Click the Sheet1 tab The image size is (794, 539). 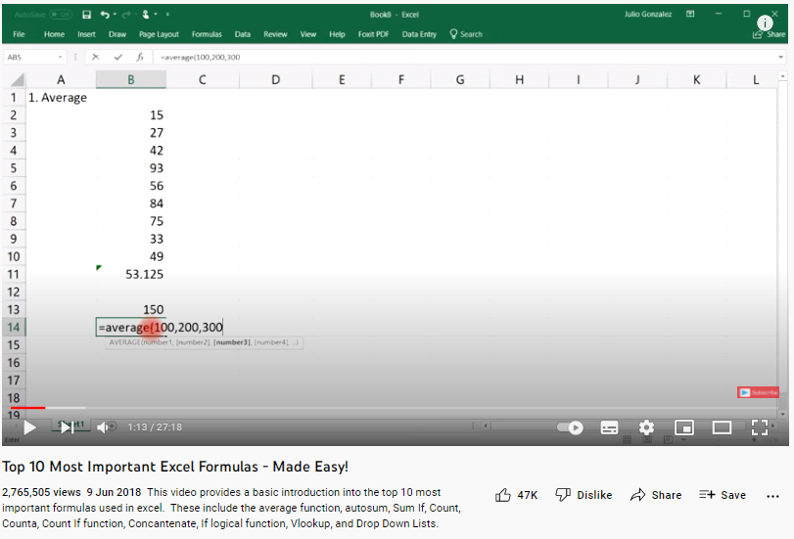pyautogui.click(x=71, y=425)
